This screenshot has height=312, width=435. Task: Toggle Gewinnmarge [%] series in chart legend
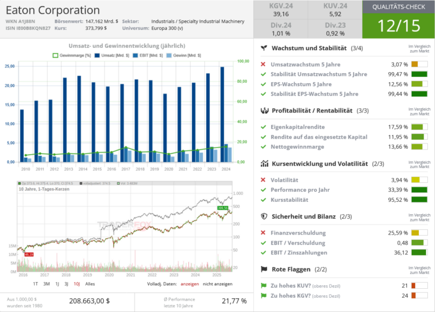click(x=72, y=55)
